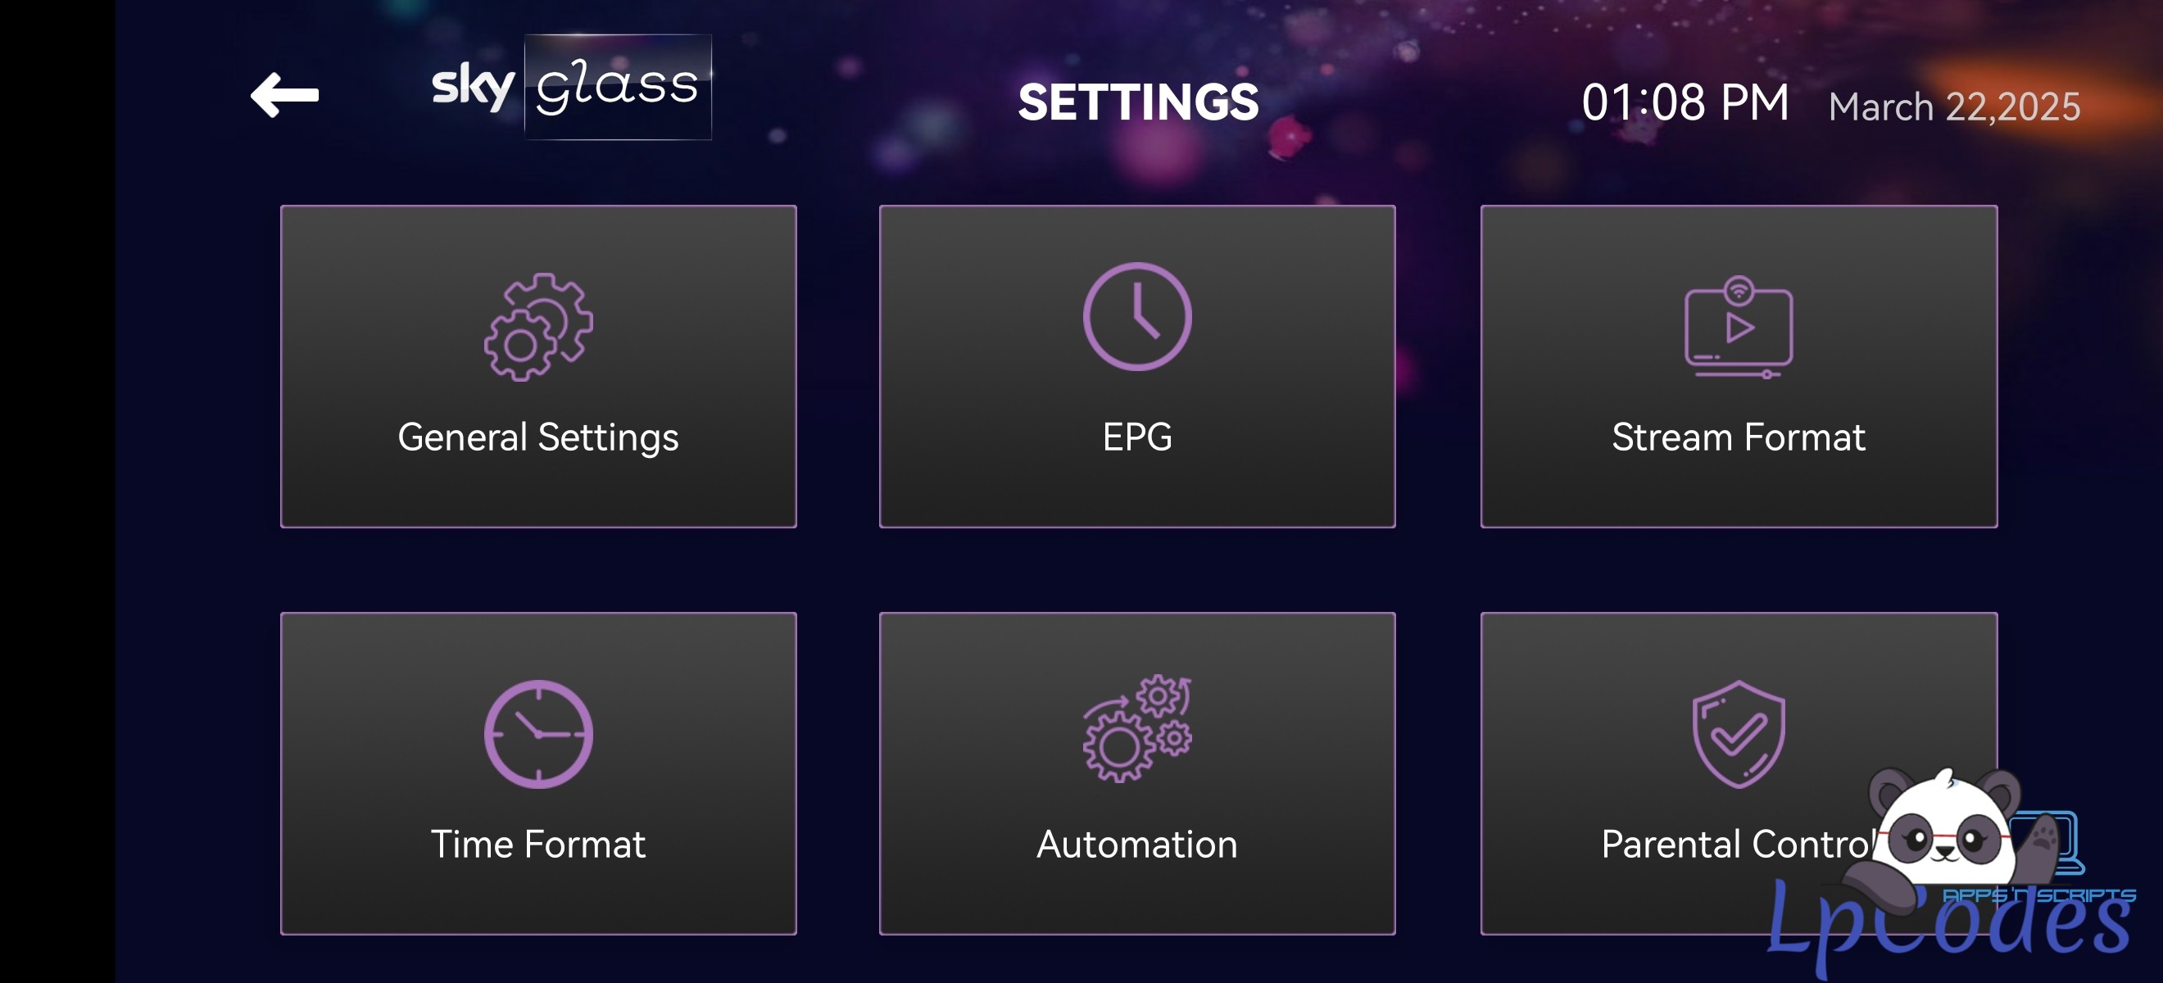The image size is (2163, 983).
Task: Click the EPG clock icon
Action: [x=1137, y=316]
